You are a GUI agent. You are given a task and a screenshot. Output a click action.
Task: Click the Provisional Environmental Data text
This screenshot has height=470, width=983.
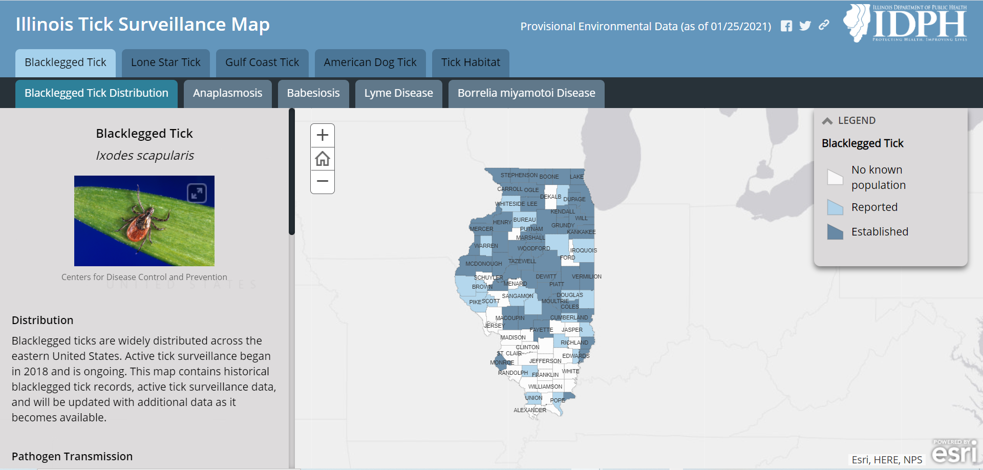coord(646,26)
